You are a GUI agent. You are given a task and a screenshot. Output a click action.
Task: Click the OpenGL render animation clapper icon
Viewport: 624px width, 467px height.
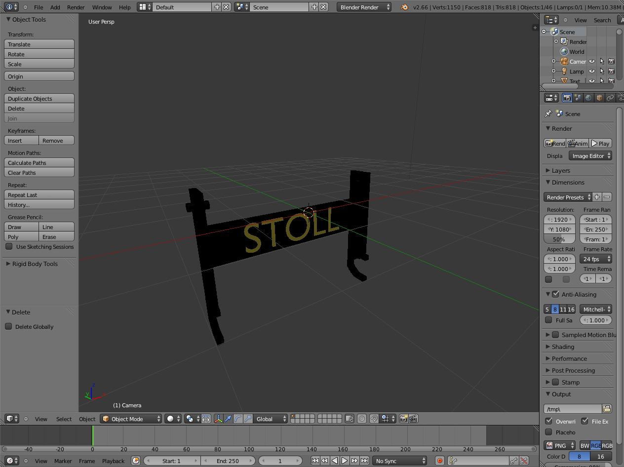tap(413, 419)
